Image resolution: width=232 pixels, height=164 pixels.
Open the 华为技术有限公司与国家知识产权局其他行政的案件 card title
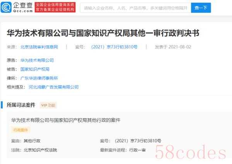coord(66,120)
